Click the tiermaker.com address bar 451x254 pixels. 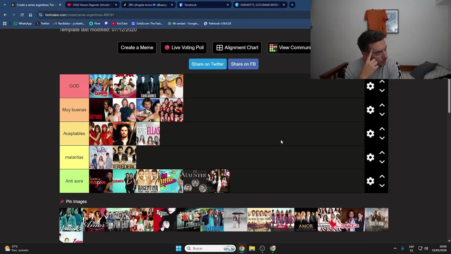[x=173, y=15]
